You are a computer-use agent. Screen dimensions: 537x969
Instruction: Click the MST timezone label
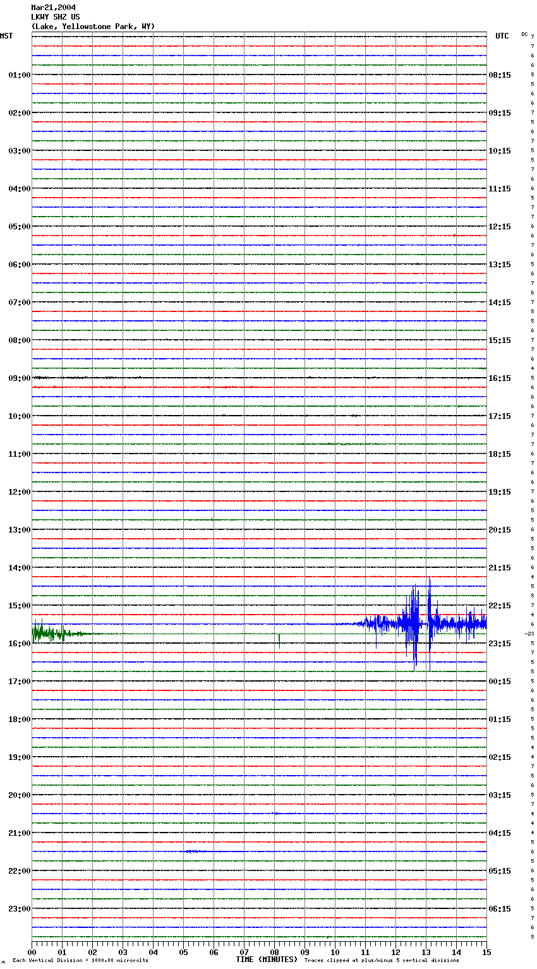pyautogui.click(x=6, y=36)
